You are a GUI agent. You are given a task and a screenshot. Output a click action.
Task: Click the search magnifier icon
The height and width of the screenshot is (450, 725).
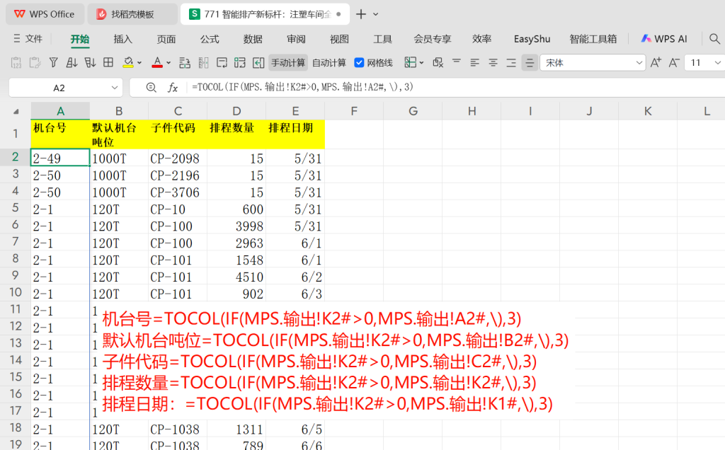click(x=714, y=40)
